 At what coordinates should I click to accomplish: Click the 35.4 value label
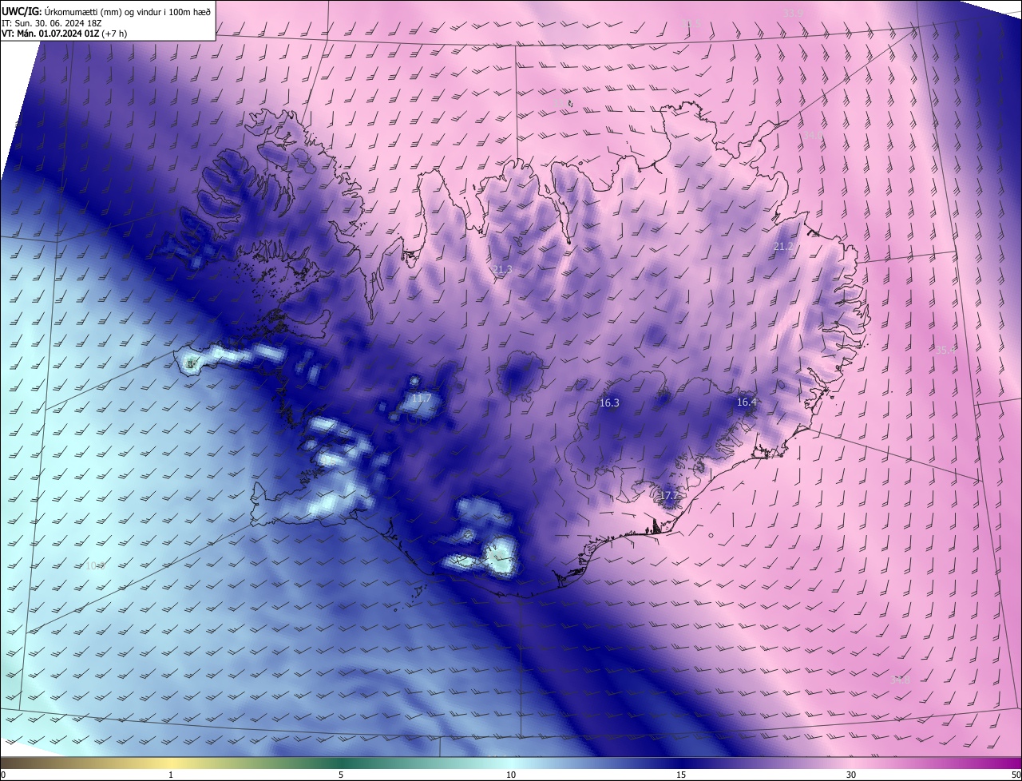click(945, 350)
